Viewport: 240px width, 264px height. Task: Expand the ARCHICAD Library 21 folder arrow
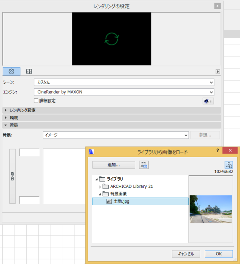(x=100, y=187)
